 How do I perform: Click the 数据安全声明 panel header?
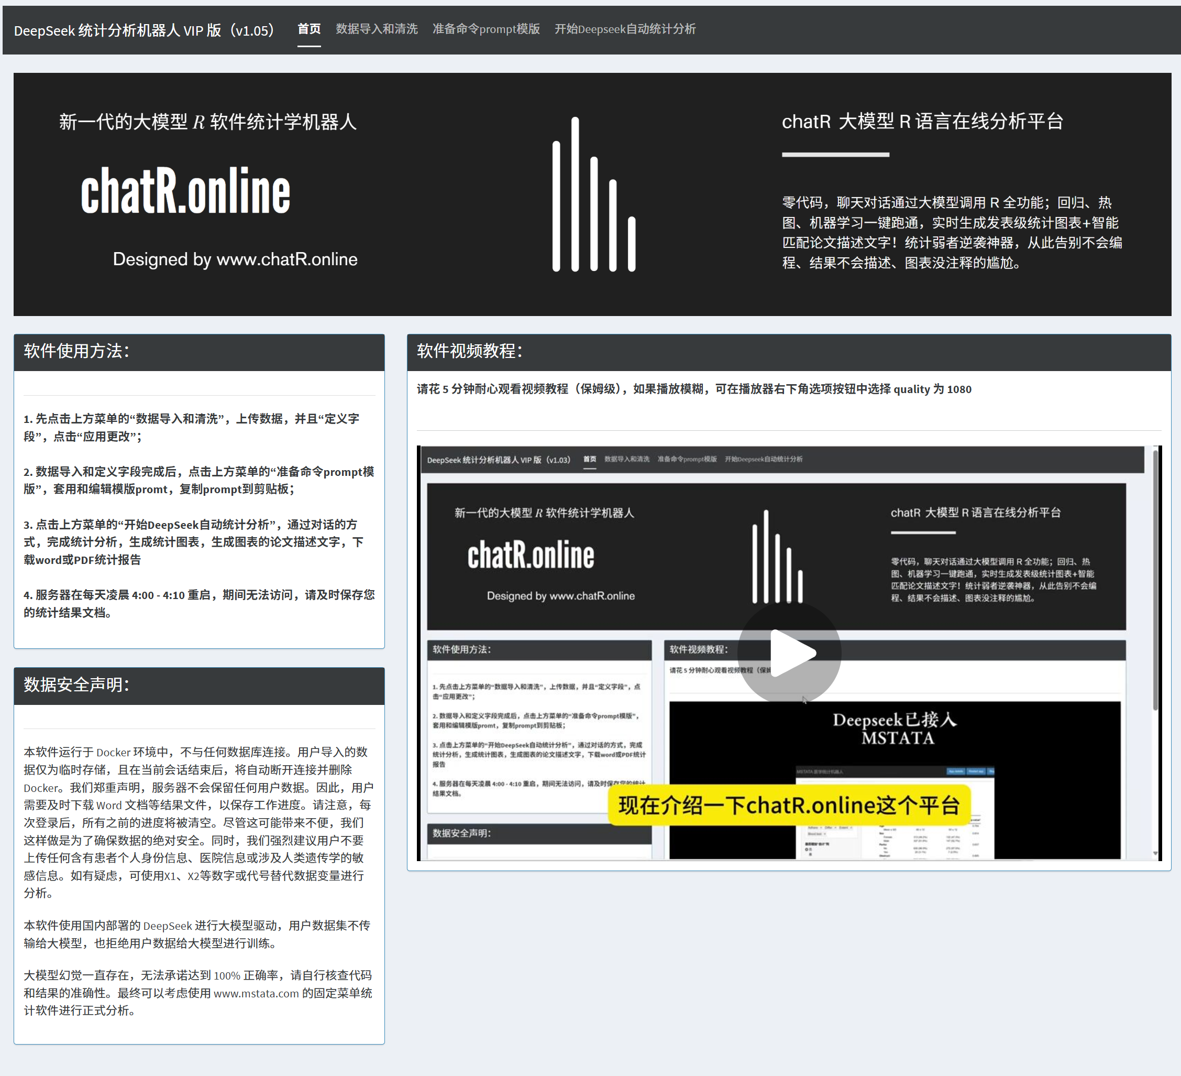(x=199, y=686)
